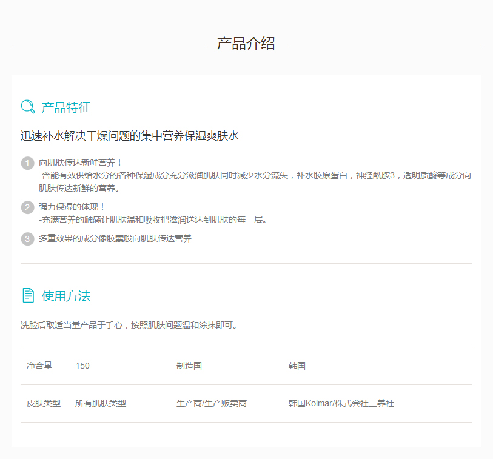Viewport: 493px width, 459px height.
Task: Select the 使用方法 section heading
Action: pyautogui.click(x=65, y=296)
